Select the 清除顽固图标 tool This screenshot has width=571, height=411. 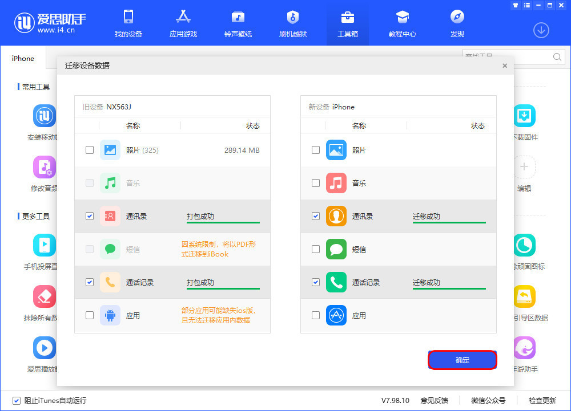(x=524, y=245)
